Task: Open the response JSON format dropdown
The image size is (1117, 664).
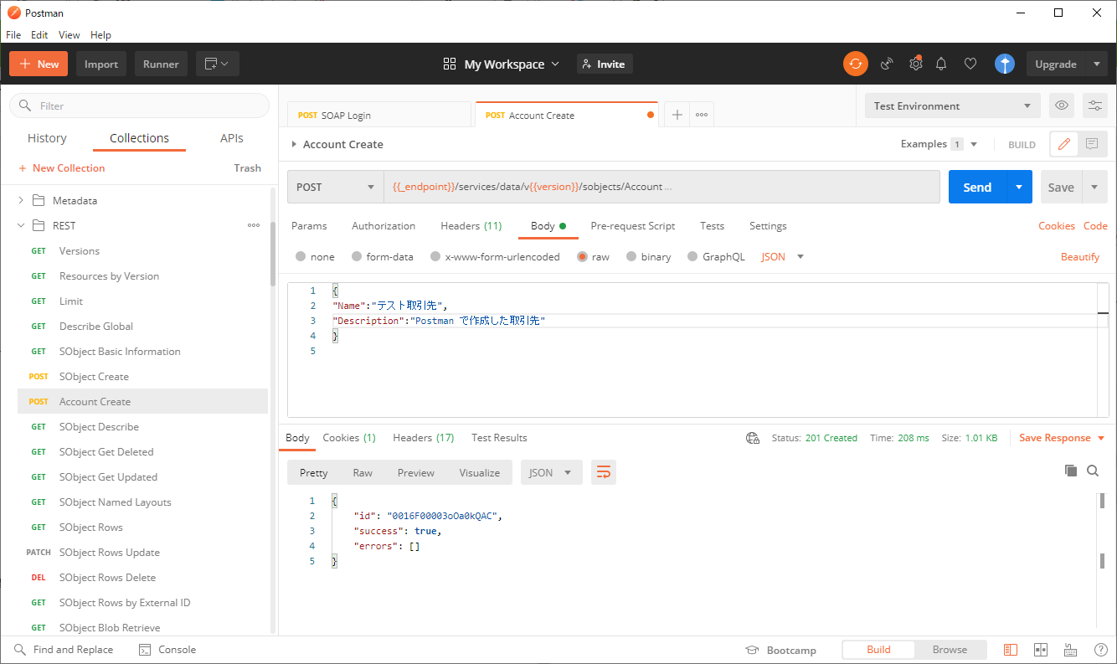Action: tap(551, 472)
